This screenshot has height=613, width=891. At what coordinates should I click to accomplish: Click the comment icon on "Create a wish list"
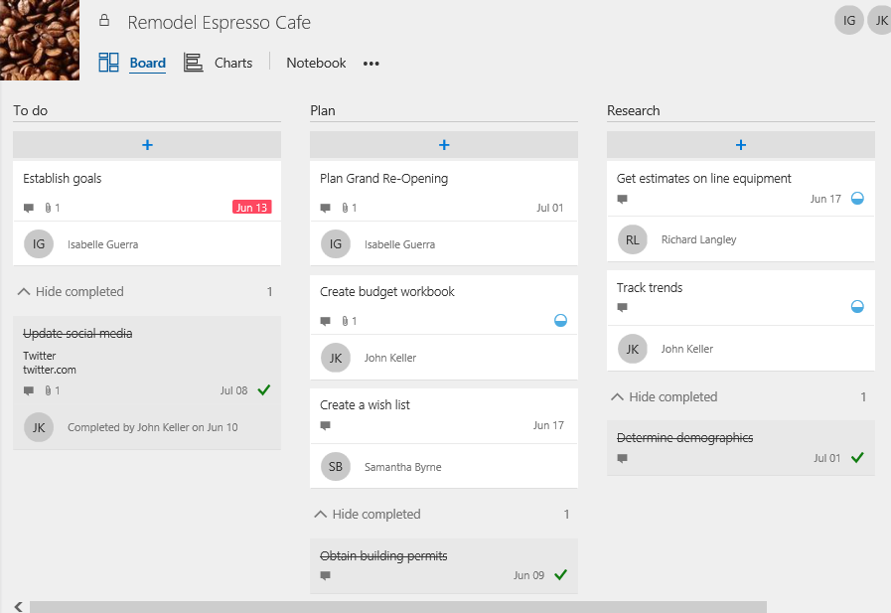tap(325, 425)
